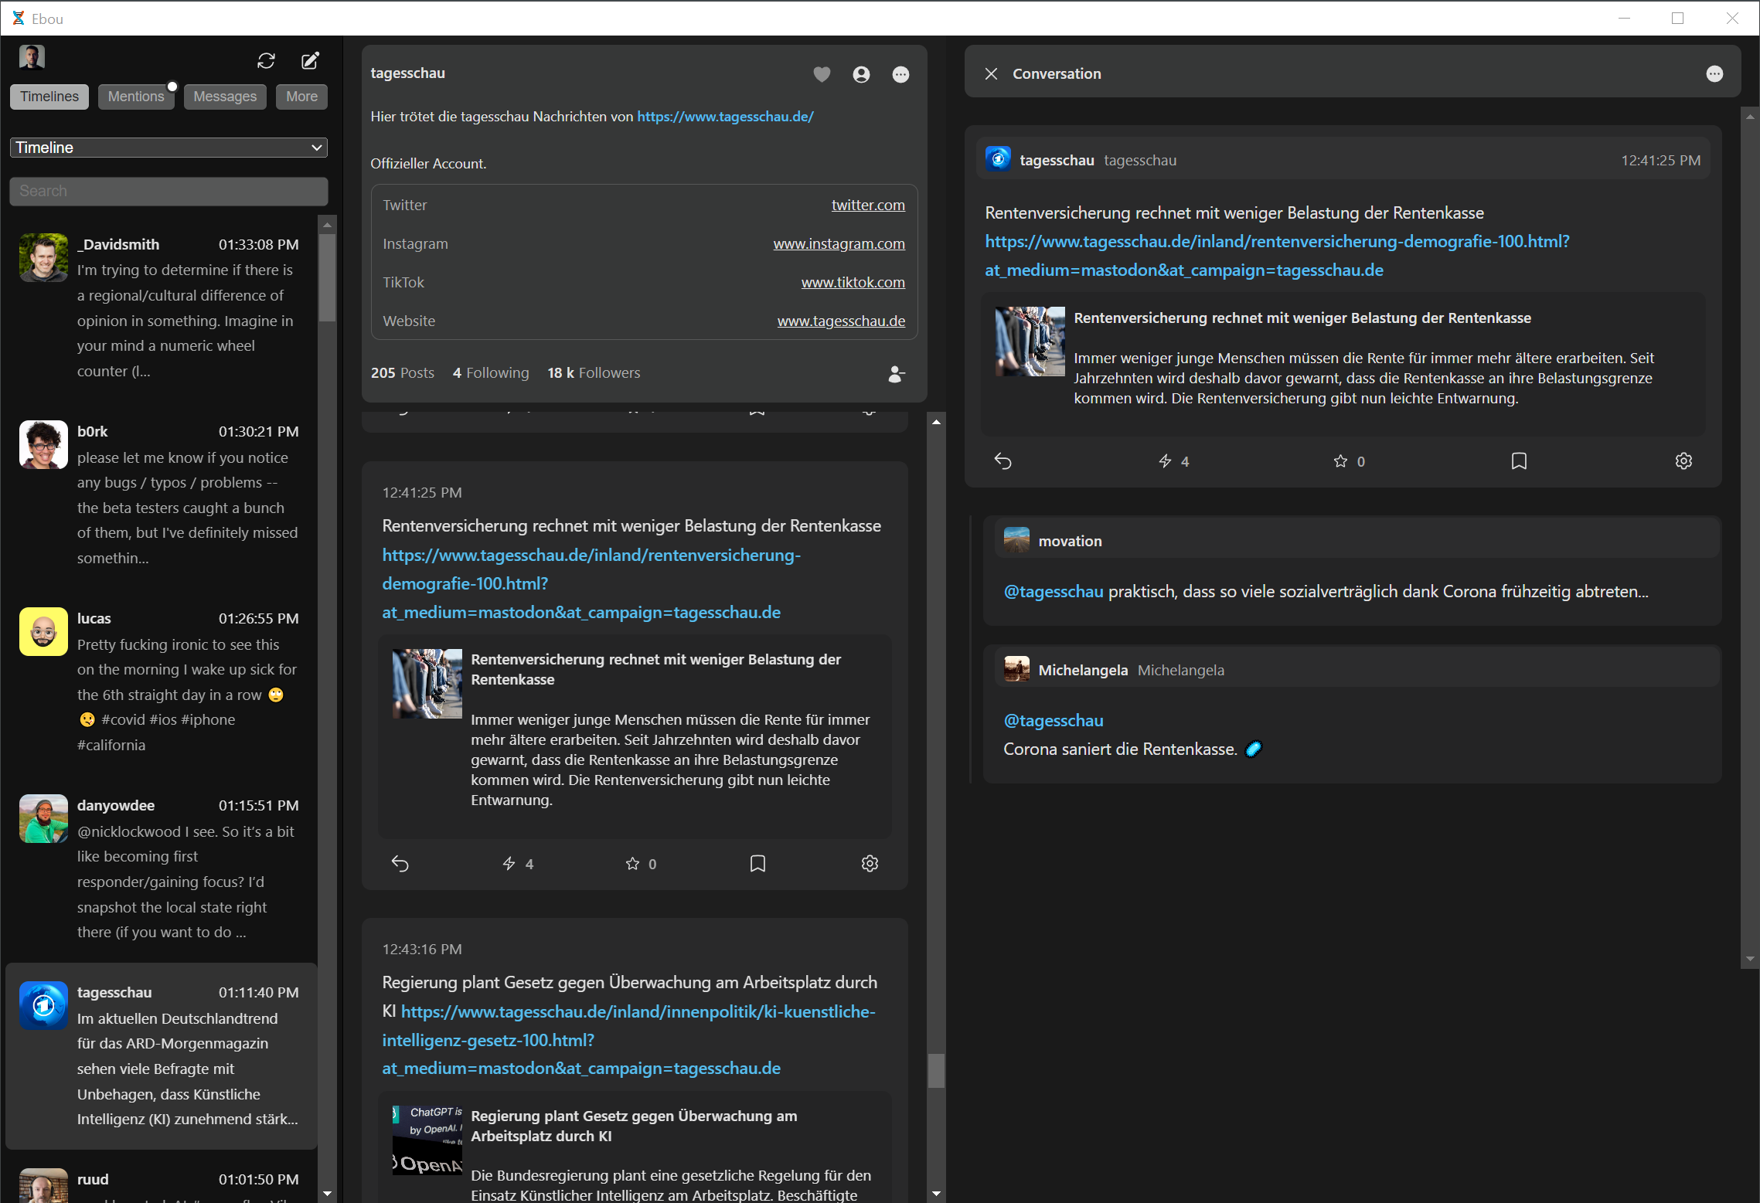Reply to the conversation's top tagesschau post
The height and width of the screenshot is (1203, 1760).
1003,461
